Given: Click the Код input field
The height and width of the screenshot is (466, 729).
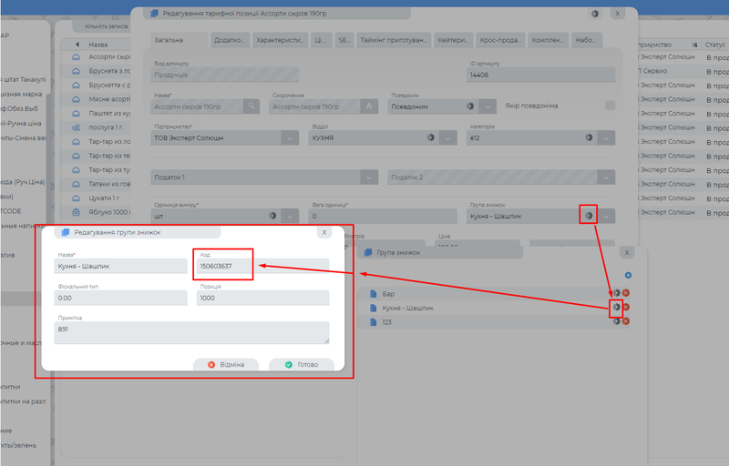Looking at the screenshot, I should pyautogui.click(x=262, y=266).
